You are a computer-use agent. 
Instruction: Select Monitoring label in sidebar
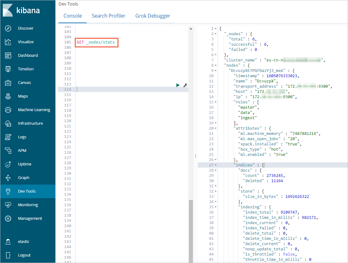pyautogui.click(x=28, y=205)
